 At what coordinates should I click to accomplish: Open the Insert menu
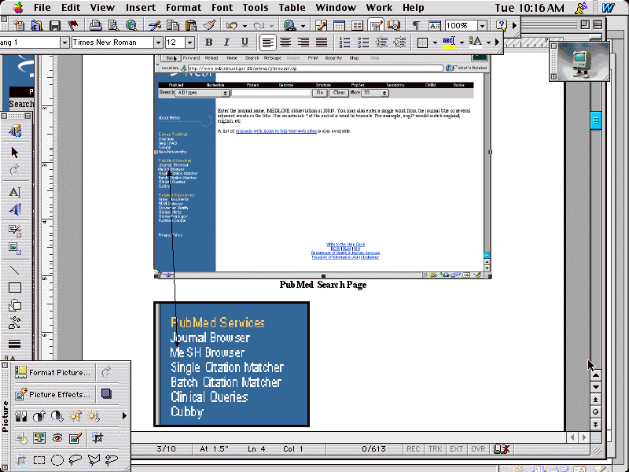[141, 8]
